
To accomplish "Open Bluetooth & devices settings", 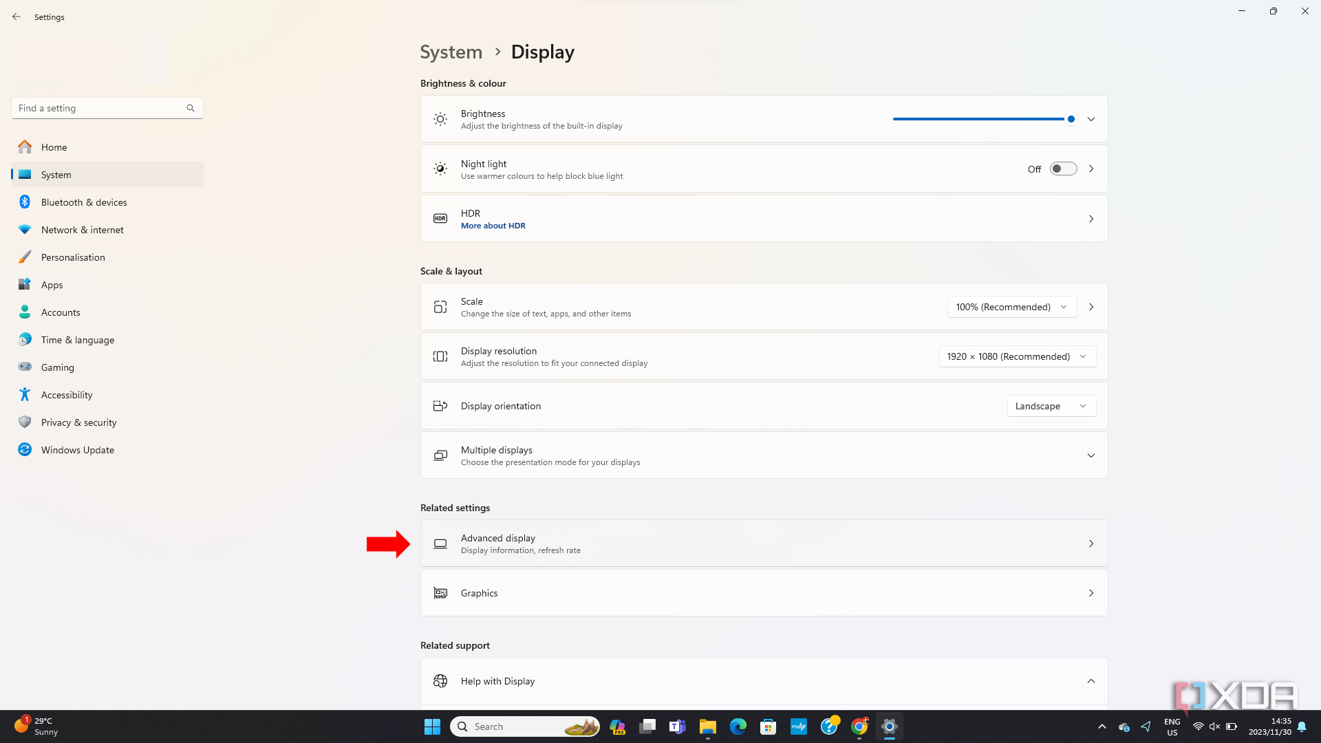I will point(107,202).
